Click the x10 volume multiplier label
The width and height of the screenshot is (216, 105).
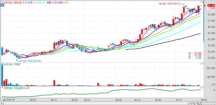click(213, 85)
